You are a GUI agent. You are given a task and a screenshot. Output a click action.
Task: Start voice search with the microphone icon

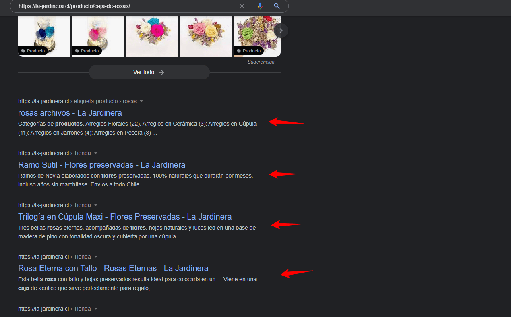click(260, 6)
